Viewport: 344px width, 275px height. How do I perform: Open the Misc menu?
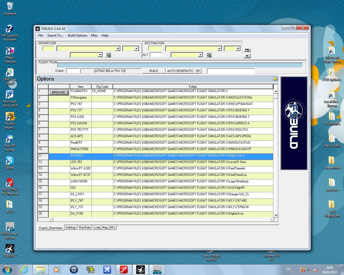[x=94, y=35]
